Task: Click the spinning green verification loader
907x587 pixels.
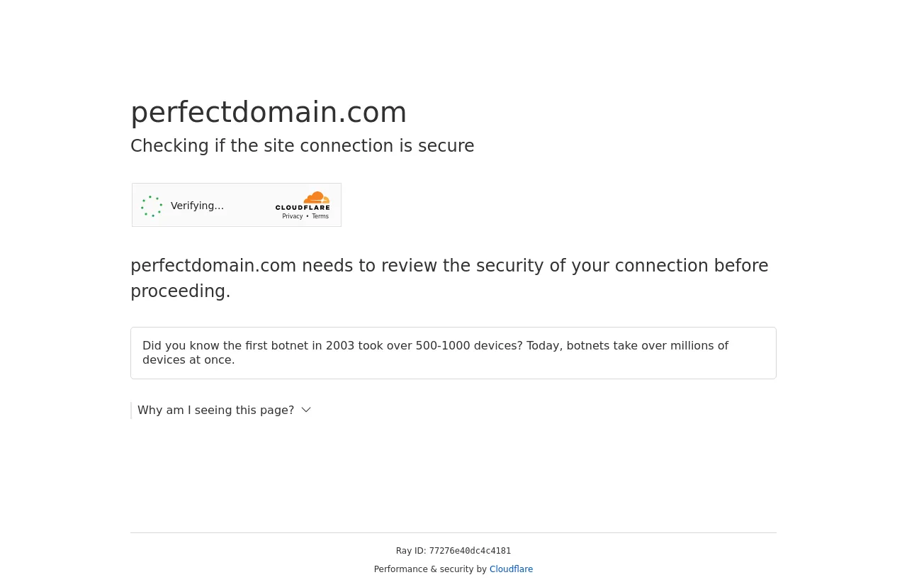Action: click(152, 206)
